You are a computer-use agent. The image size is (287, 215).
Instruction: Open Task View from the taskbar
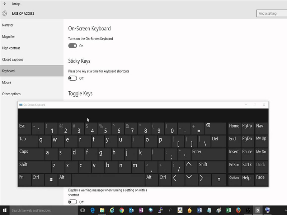(82, 210)
